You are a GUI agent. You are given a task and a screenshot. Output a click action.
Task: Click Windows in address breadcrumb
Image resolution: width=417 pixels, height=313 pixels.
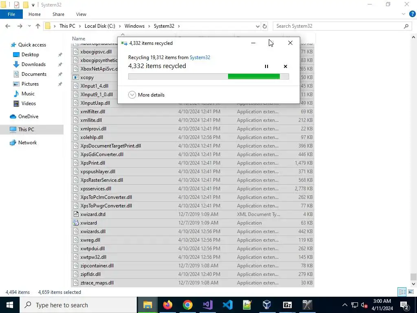(x=134, y=26)
